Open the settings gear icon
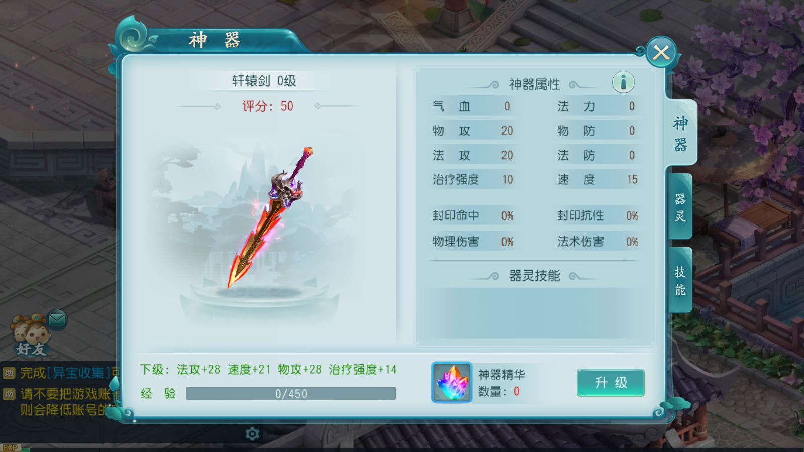Image resolution: width=804 pixels, height=452 pixels. [252, 434]
